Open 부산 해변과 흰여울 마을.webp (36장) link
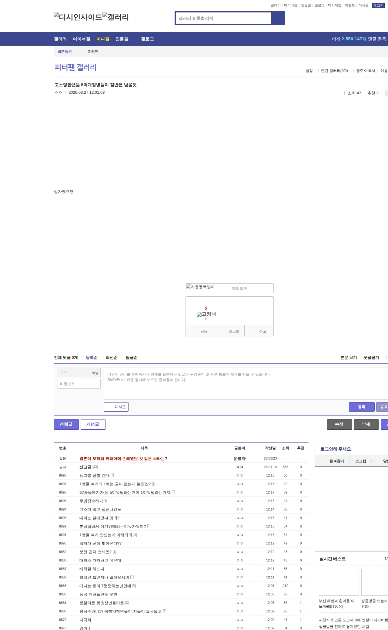 tap(337, 604)
